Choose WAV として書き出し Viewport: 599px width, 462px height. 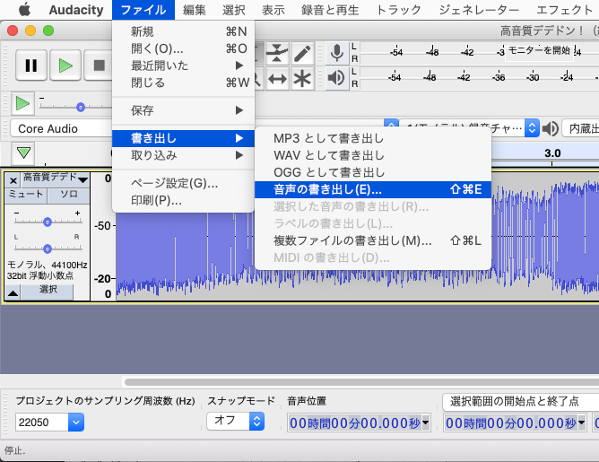click(373, 155)
